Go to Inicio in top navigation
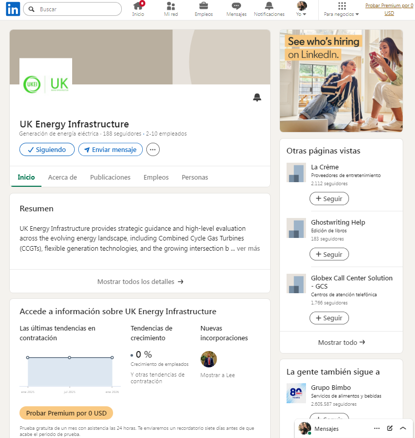The width and height of the screenshot is (415, 438). point(138,9)
